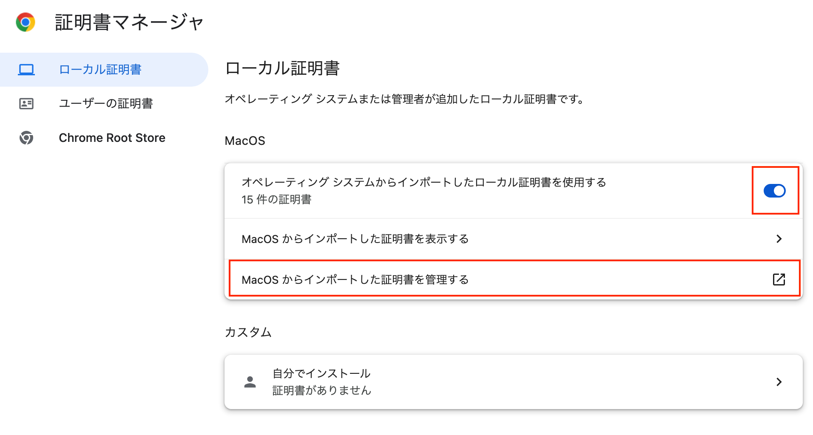Click the ID card icon for ユーザーの証明書
Viewport: 813px width, 435px height.
[x=26, y=104]
